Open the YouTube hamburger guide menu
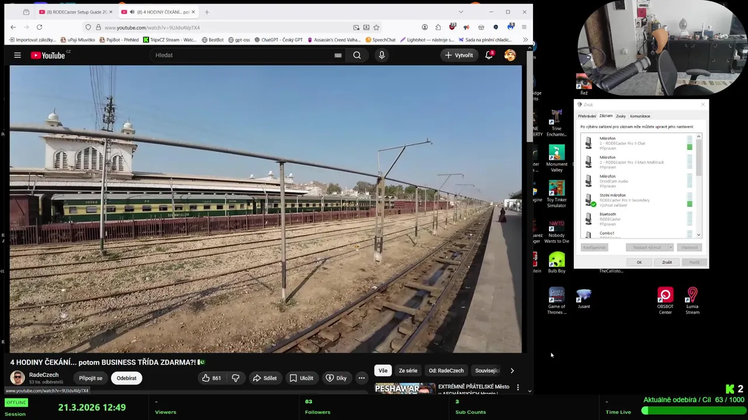The width and height of the screenshot is (748, 420). click(x=18, y=55)
